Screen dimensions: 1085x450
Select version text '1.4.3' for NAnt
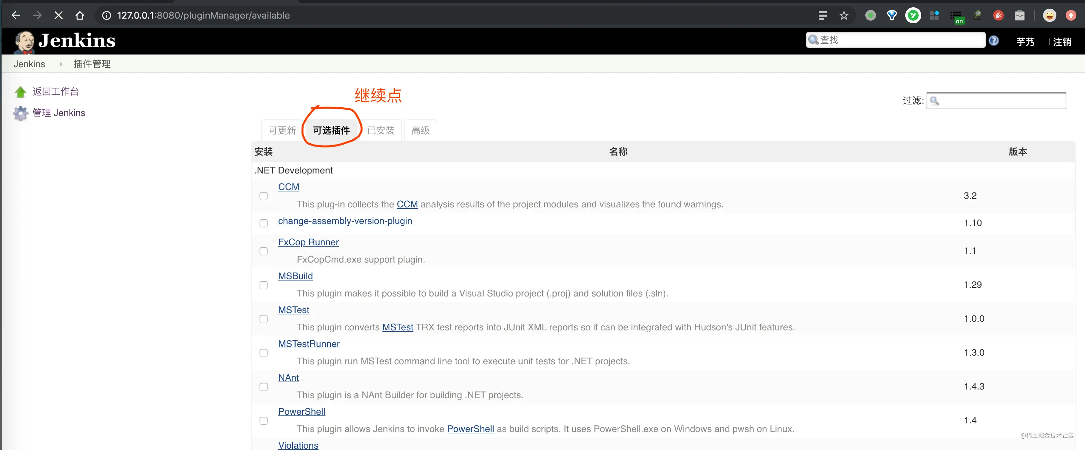pos(974,387)
